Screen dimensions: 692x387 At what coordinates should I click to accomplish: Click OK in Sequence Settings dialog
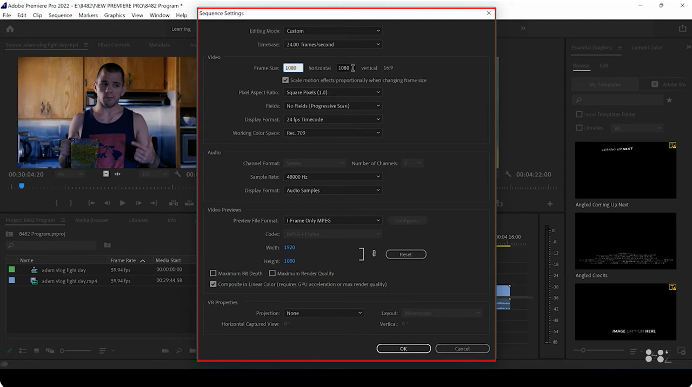point(403,349)
